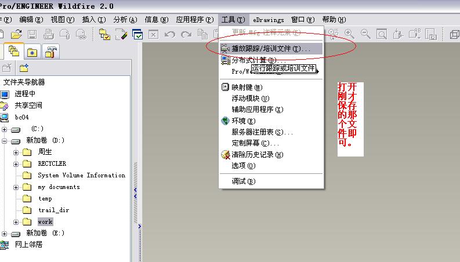Open the eDrawings menu
The width and height of the screenshot is (460, 262).
pyautogui.click(x=269, y=20)
